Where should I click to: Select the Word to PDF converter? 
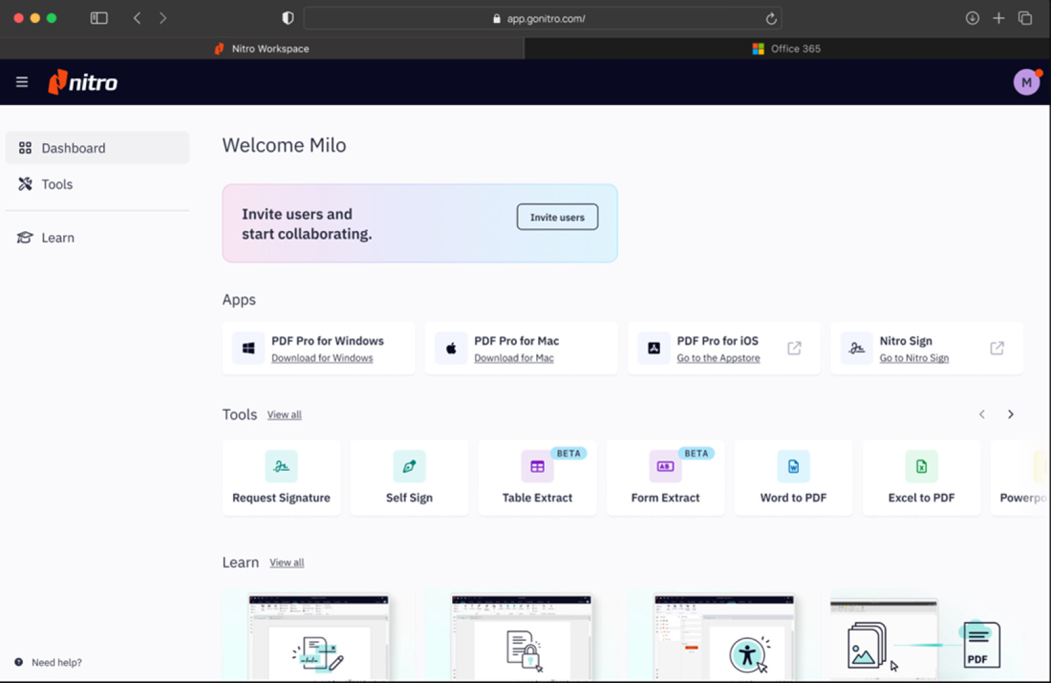click(793, 477)
